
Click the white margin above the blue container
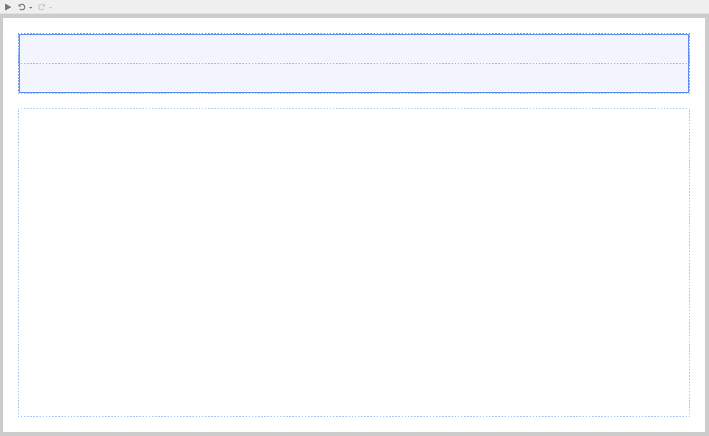[x=354, y=26]
